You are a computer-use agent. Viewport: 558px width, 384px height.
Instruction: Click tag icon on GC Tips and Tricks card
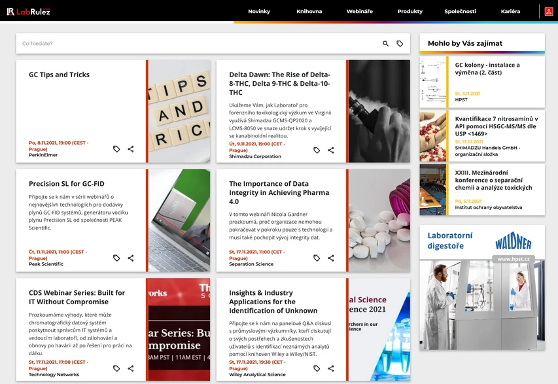coord(116,148)
